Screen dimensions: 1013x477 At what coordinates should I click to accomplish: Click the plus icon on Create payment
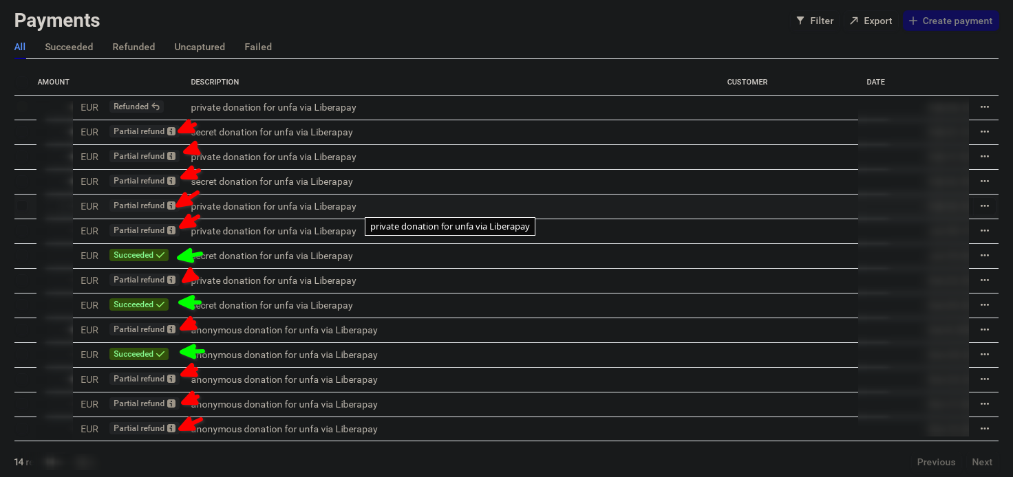click(x=913, y=21)
